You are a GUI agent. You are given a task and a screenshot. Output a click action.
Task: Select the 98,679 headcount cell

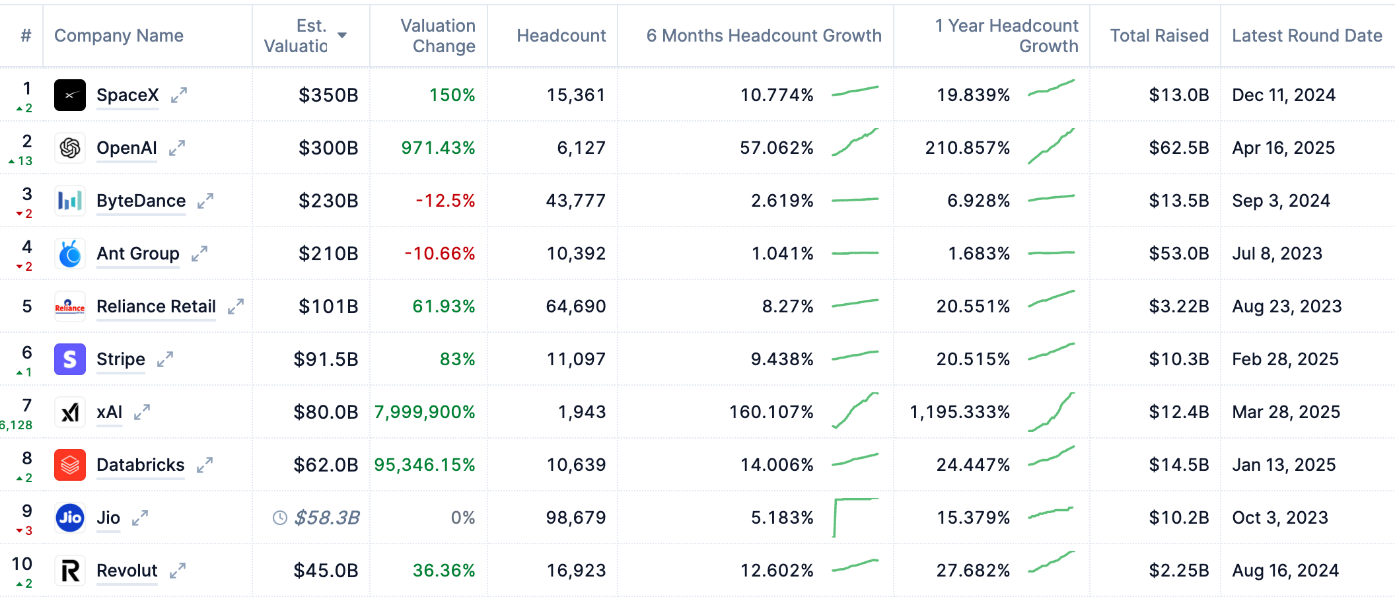coord(576,518)
